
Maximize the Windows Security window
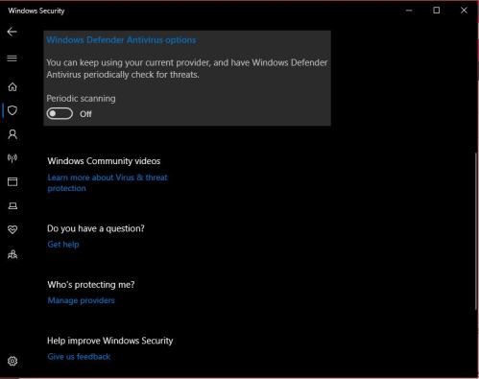pyautogui.click(x=437, y=11)
